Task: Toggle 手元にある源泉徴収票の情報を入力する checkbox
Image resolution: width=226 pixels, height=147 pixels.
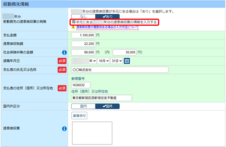Action: 74,22
